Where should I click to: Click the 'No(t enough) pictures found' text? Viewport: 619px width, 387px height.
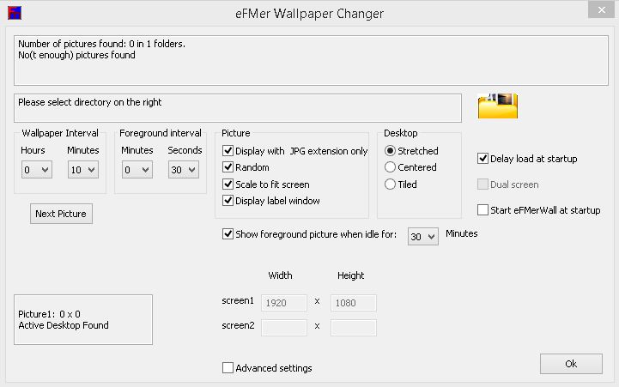tap(76, 55)
